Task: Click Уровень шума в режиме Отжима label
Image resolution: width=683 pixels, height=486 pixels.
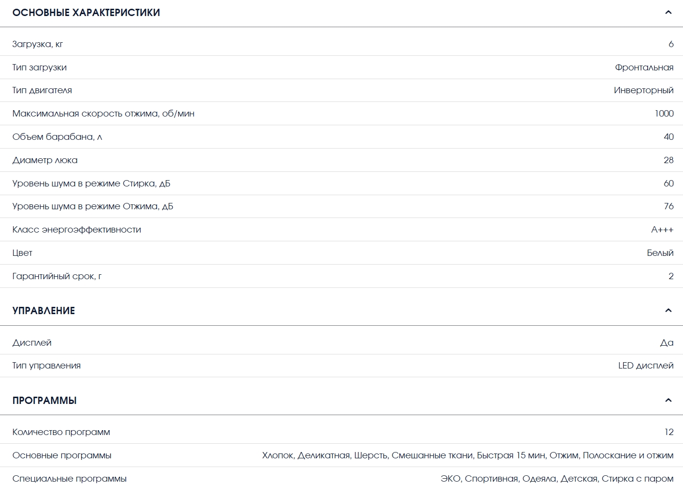Action: tap(92, 206)
